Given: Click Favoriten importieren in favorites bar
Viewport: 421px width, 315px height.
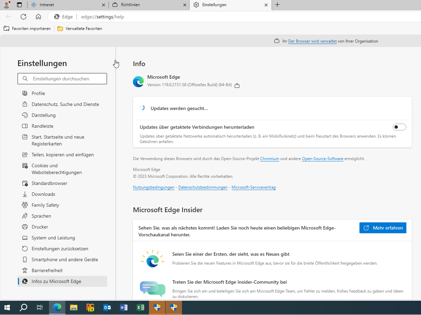Looking at the screenshot, I should (x=27, y=29).
